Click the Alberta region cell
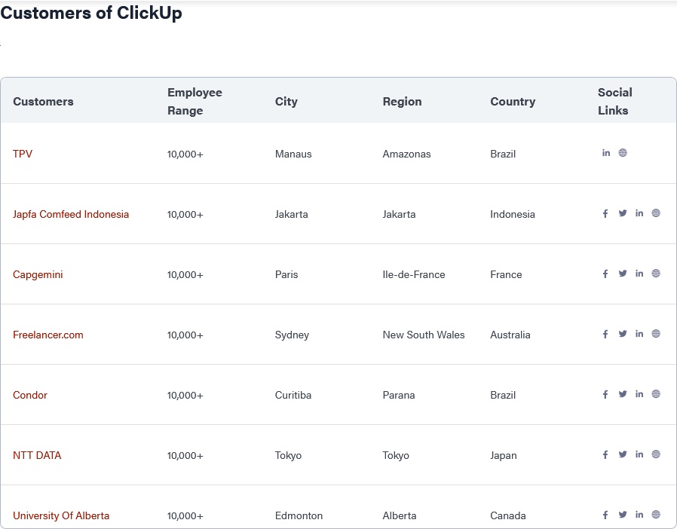The image size is (677, 529). click(400, 515)
